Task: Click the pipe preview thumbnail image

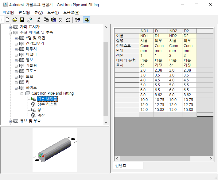Action: coord(55,150)
